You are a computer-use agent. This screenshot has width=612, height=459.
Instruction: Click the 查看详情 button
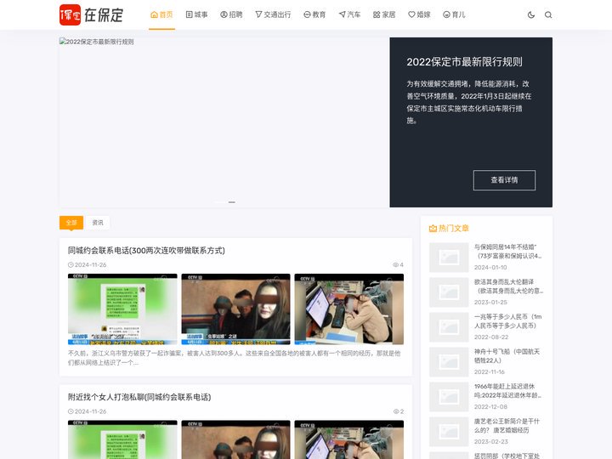click(504, 180)
